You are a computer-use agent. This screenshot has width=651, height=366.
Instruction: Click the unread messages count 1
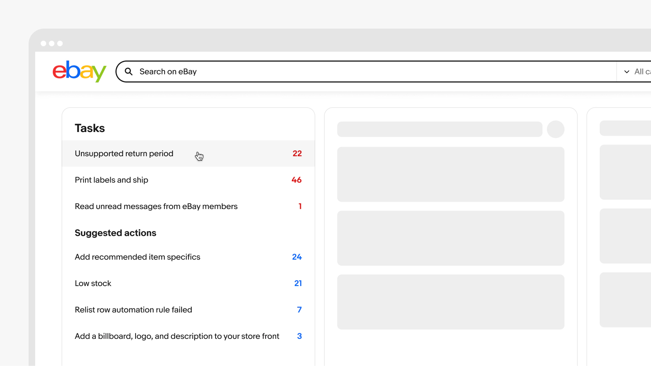(x=300, y=206)
